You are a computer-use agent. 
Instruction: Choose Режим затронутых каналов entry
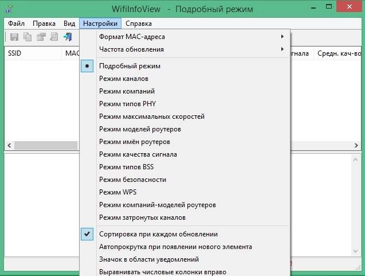pos(185,217)
